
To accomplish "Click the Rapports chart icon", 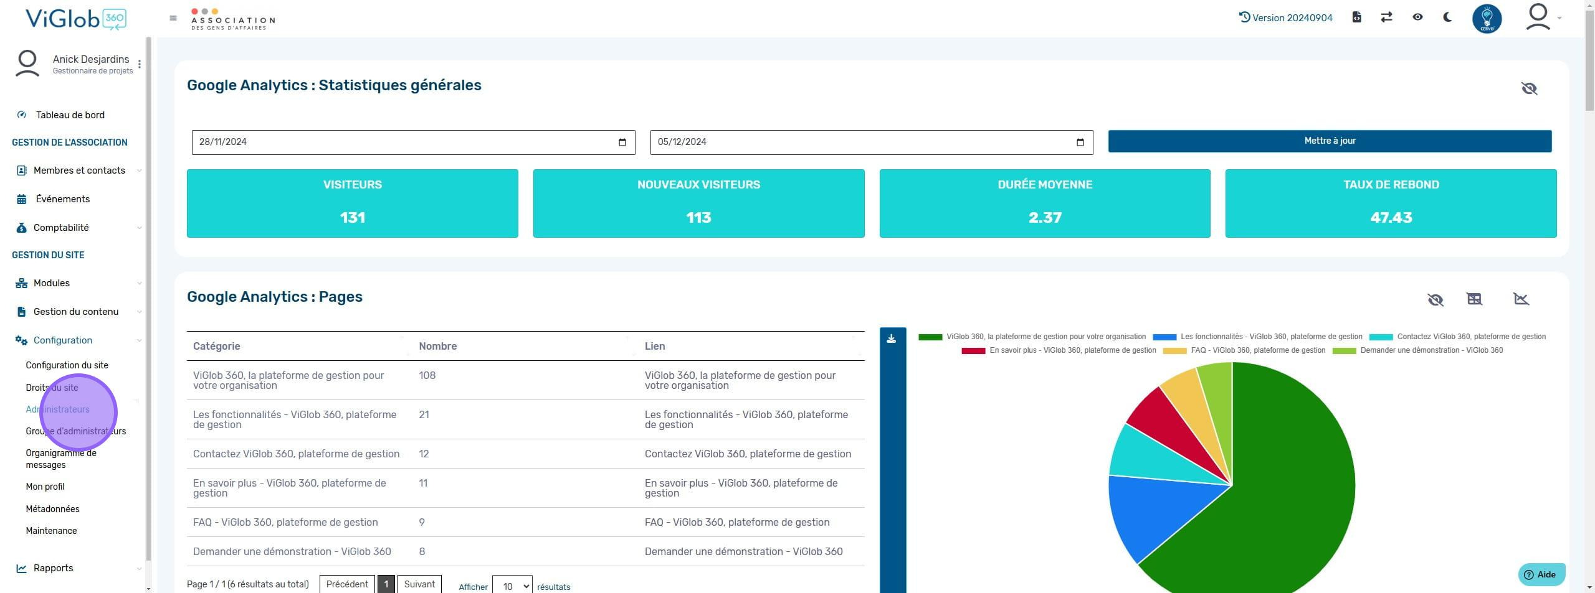I will coord(21,568).
